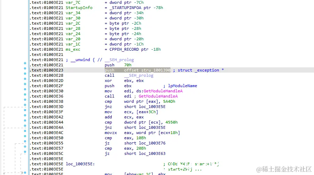Click __SEH_prolog in the __unwind comment
The image size is (314, 175).
[x=119, y=60]
